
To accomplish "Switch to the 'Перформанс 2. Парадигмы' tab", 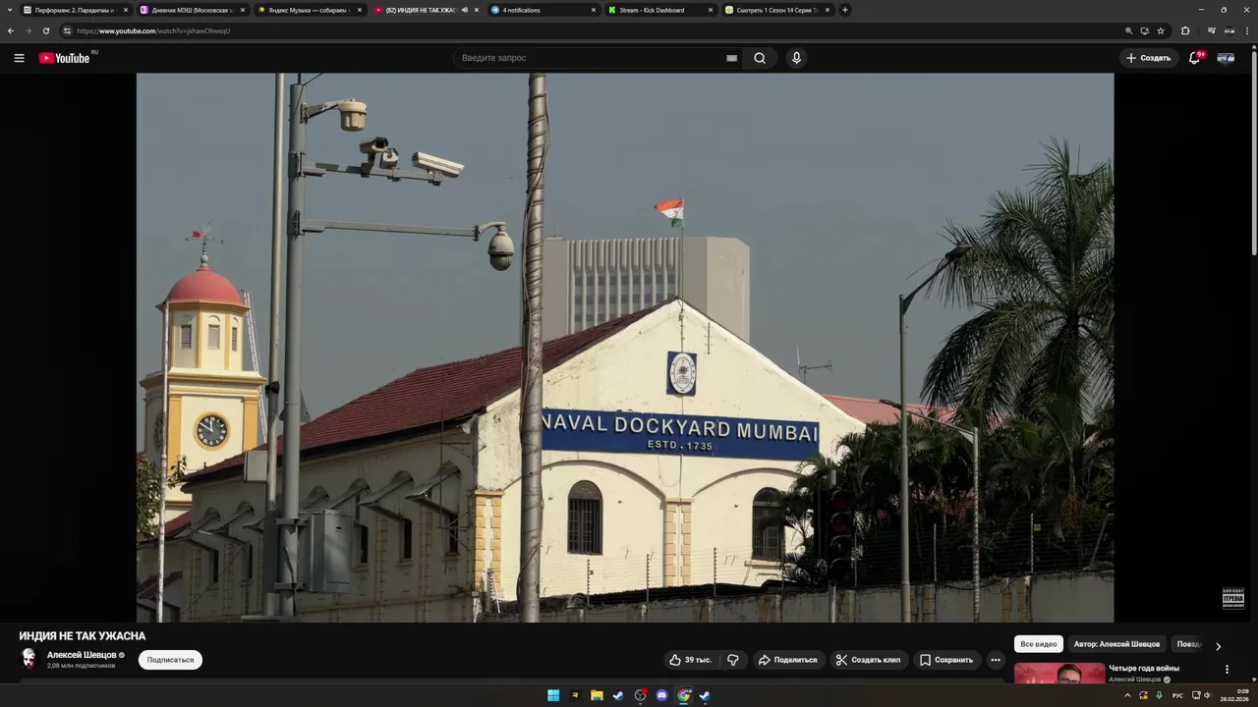I will pyautogui.click(x=76, y=10).
